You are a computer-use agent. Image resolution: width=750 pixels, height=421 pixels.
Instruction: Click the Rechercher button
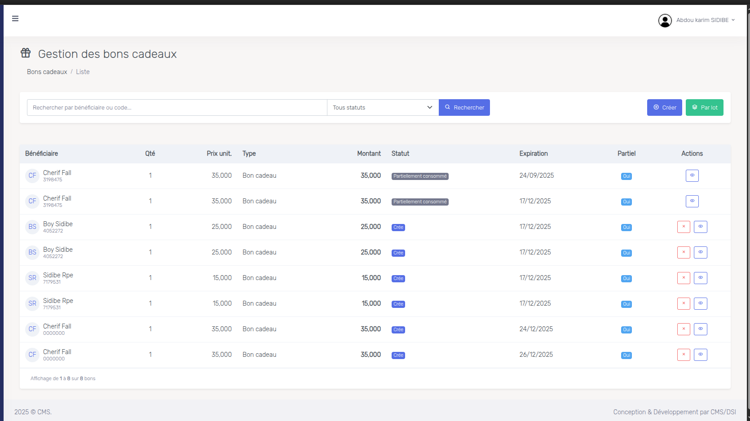point(464,107)
